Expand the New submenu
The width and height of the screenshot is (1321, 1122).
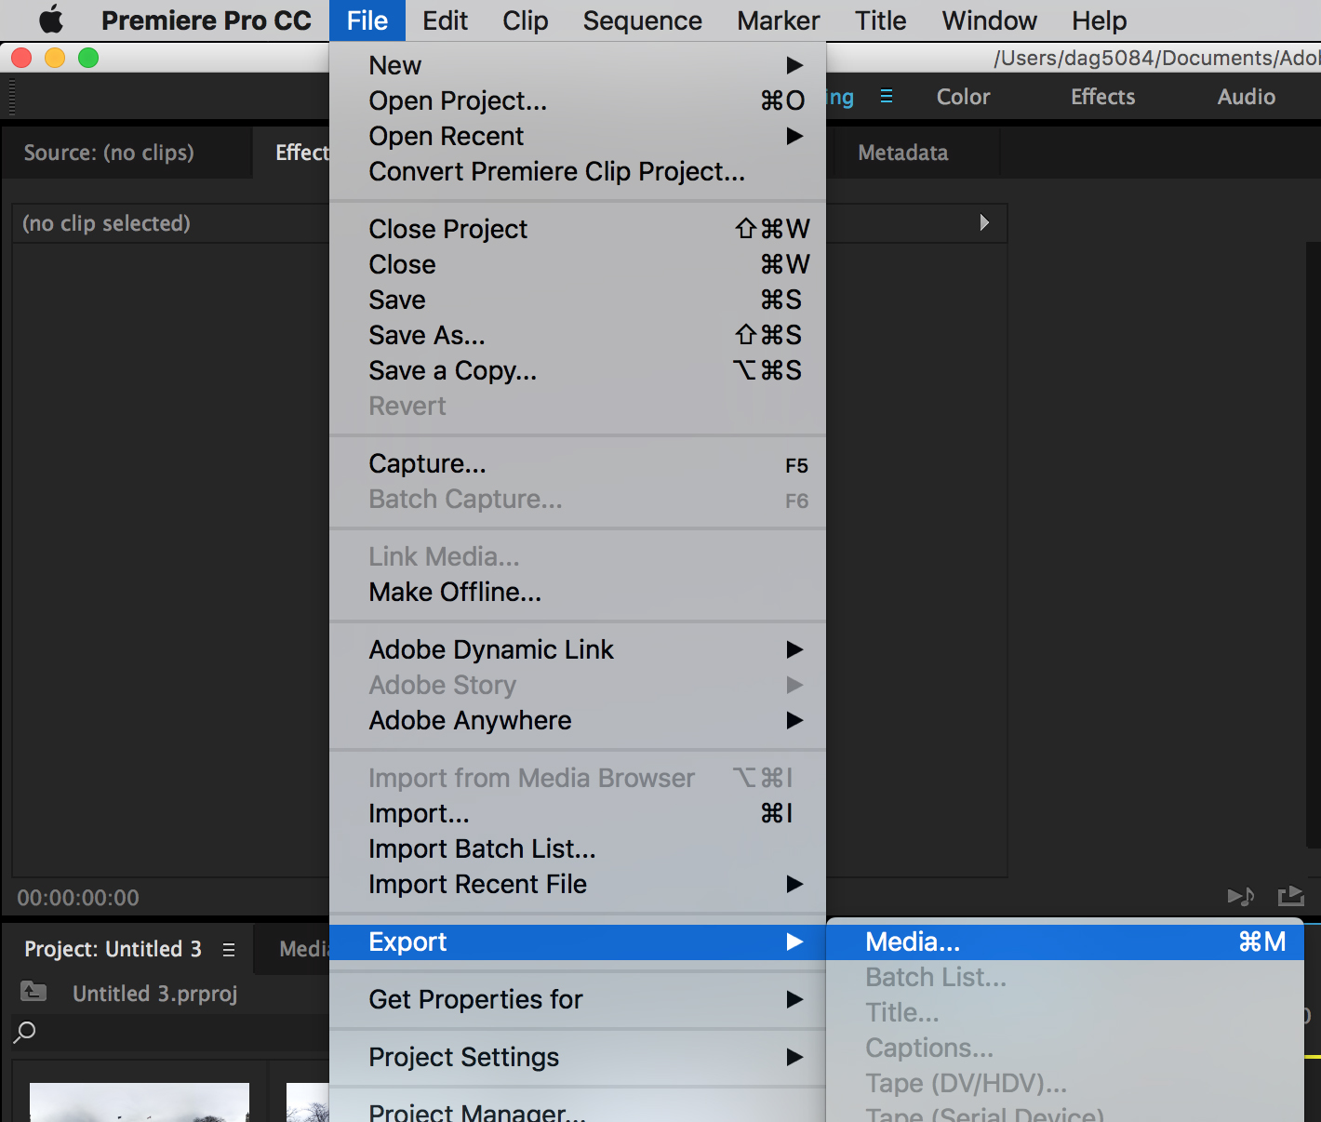[578, 65]
